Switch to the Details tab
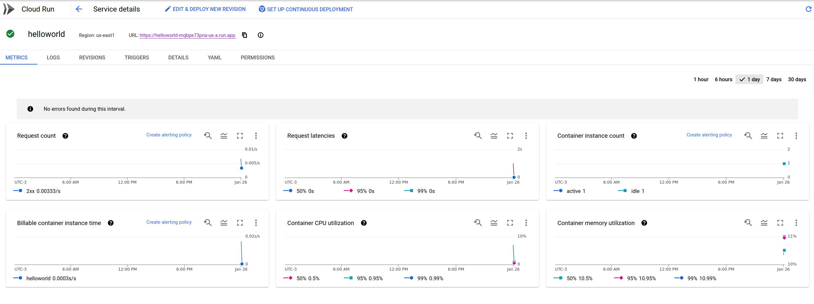 coord(178,57)
